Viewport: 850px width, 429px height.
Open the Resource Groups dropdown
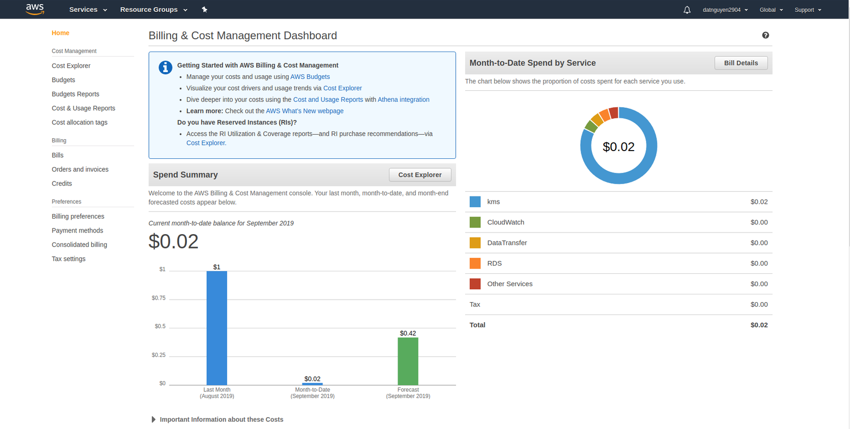154,9
